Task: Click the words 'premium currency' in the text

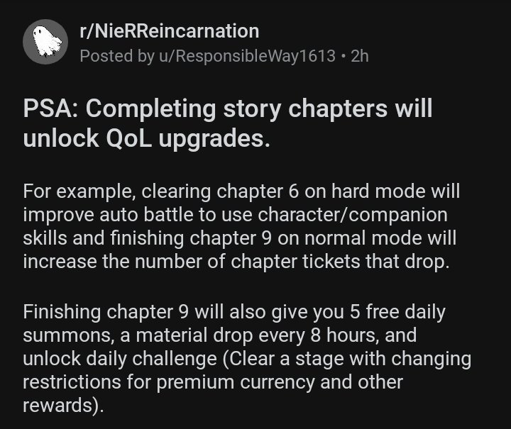Action: [236, 382]
